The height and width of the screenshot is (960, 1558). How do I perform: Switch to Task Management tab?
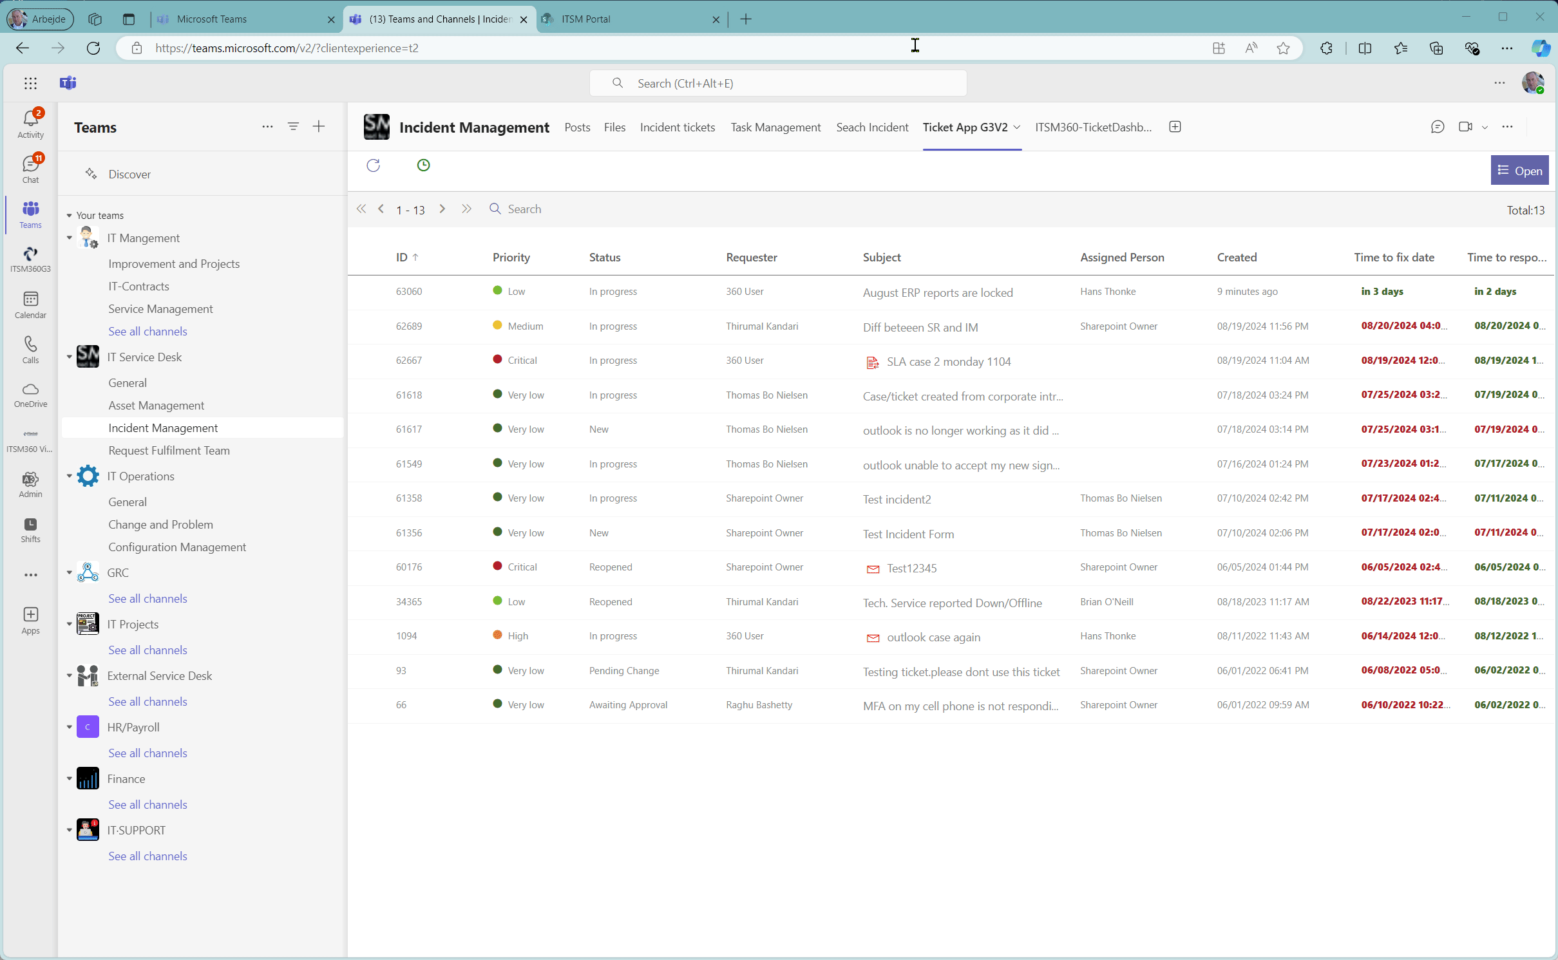coord(775,127)
